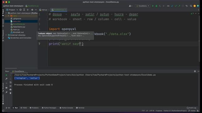Expand External Libraries node
The image size is (202, 113).
point(6,35)
